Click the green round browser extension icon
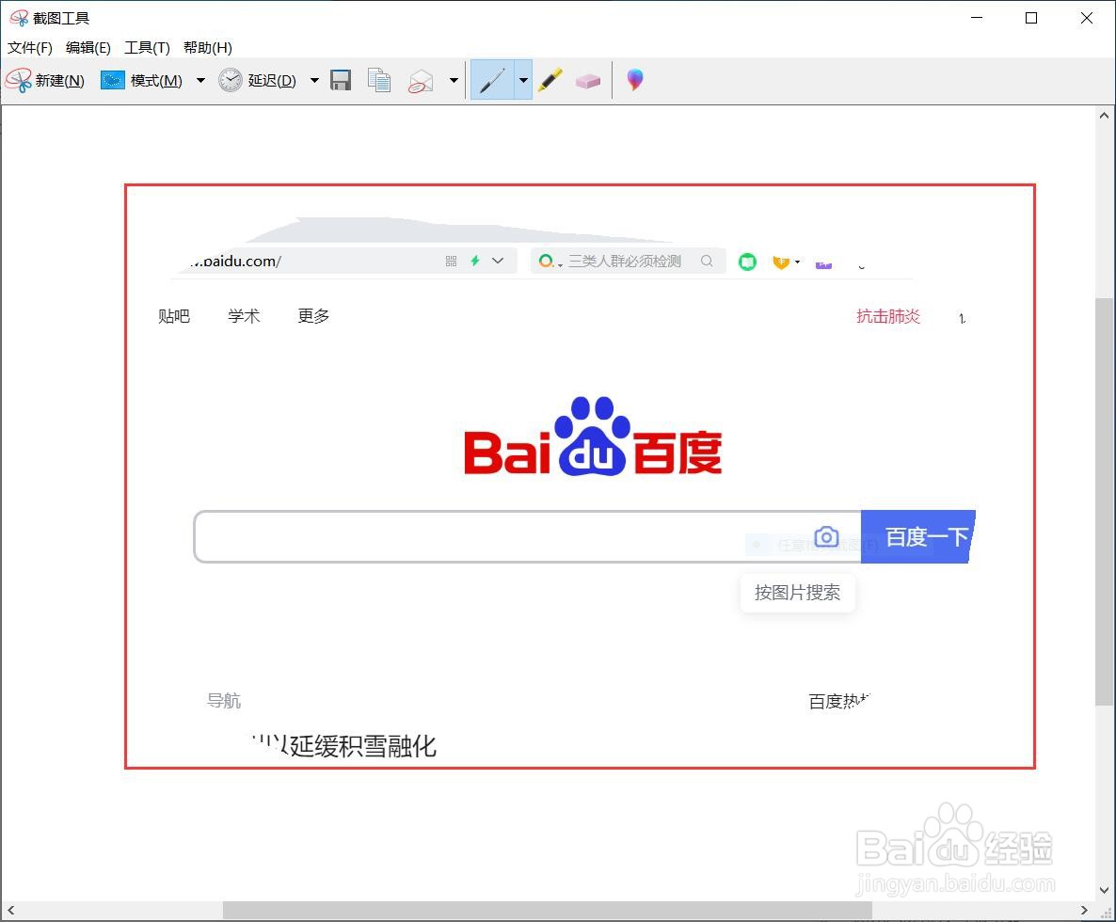This screenshot has height=922, width=1116. point(747,262)
